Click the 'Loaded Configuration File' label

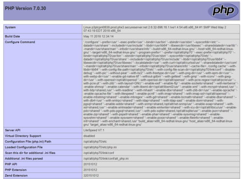pyautogui.click(x=24, y=147)
